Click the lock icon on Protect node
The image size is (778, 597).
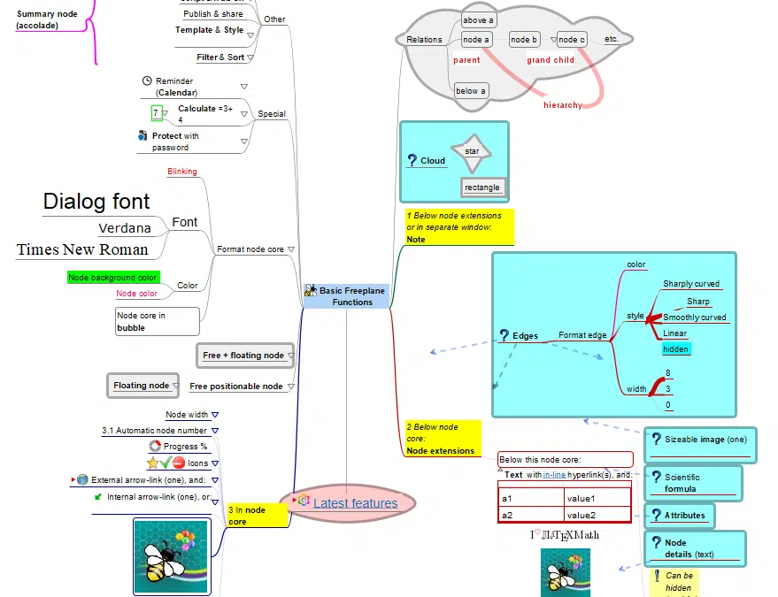(x=143, y=136)
